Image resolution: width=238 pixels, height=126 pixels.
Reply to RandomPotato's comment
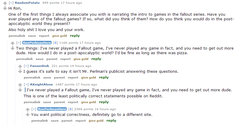pyautogui.click(x=75, y=36)
